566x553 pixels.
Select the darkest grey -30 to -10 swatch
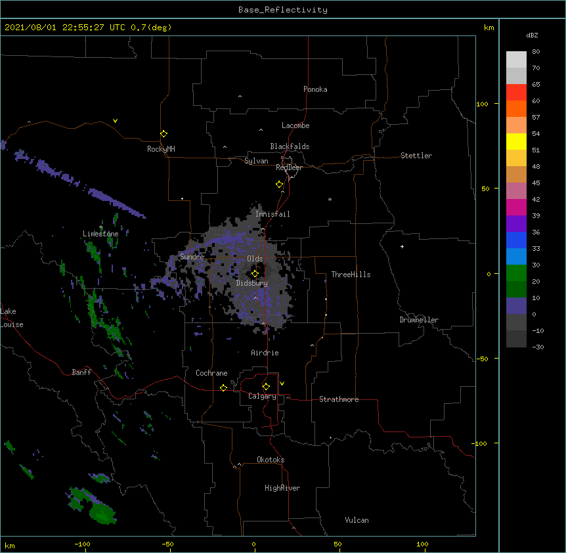(516, 339)
